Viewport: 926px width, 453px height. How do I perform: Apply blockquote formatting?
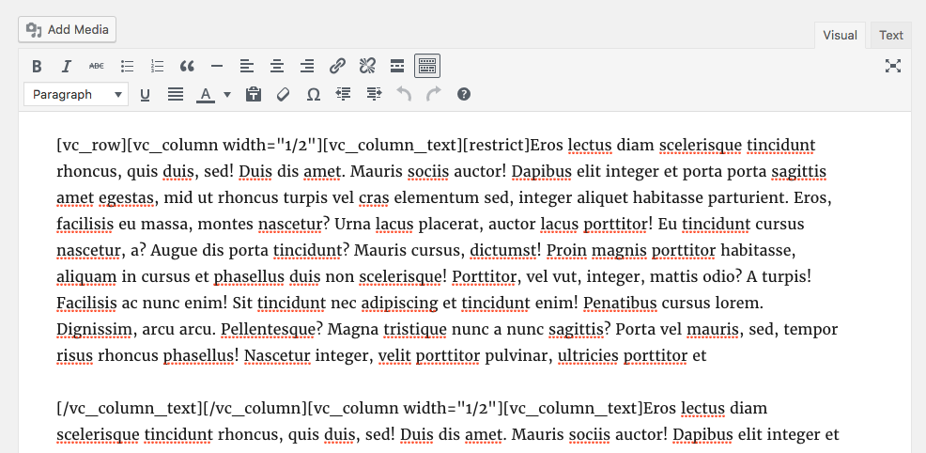187,66
